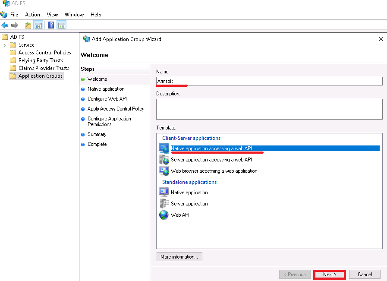Click the Claims Provider Trusts folder icon

pyautogui.click(x=13, y=68)
